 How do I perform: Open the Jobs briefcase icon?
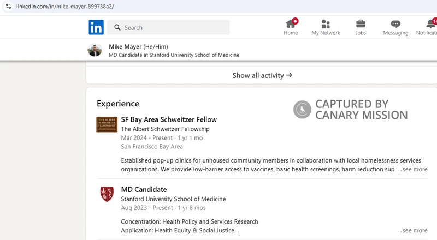coord(361,24)
